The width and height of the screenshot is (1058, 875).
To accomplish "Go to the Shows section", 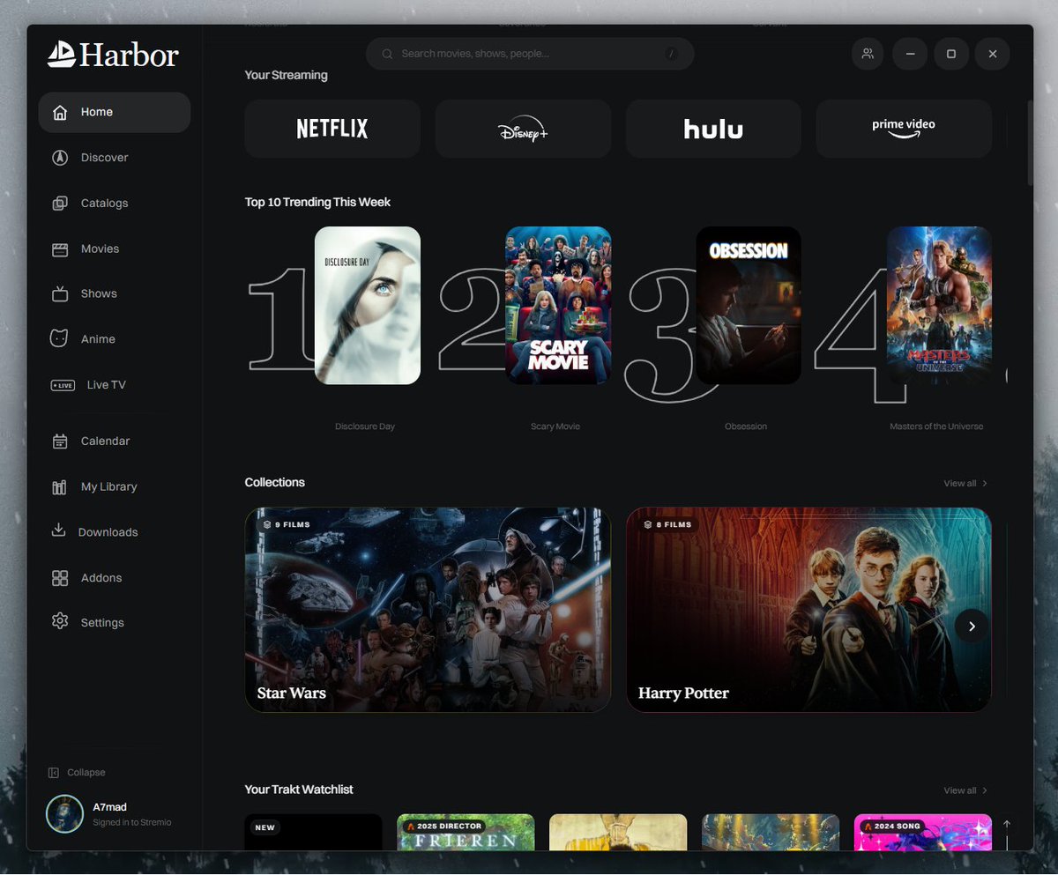I will point(115,294).
